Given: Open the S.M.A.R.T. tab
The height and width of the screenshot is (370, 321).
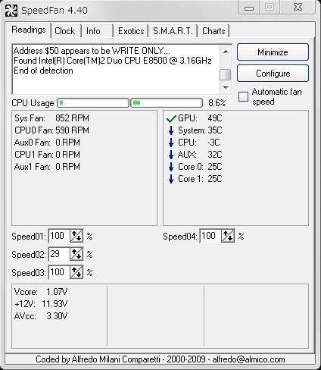Looking at the screenshot, I should [173, 31].
